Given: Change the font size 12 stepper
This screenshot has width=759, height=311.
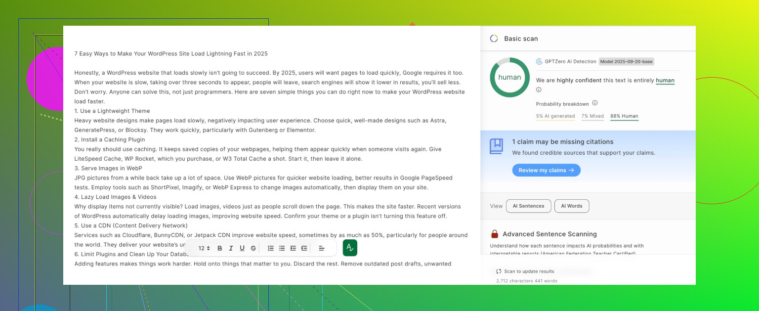Looking at the screenshot, I should coord(204,248).
